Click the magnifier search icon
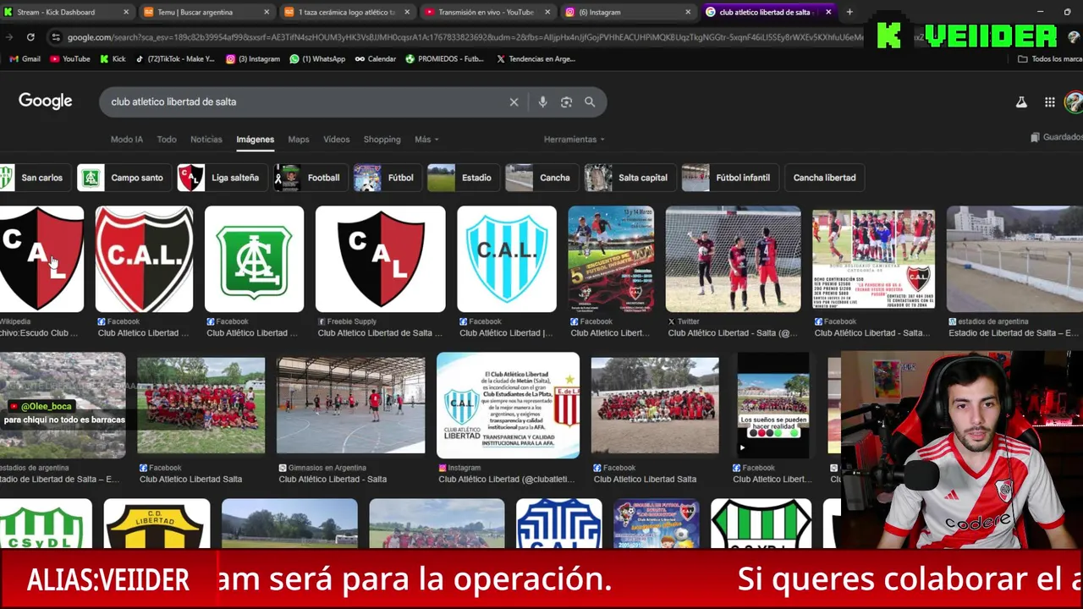This screenshot has width=1083, height=609. (590, 101)
